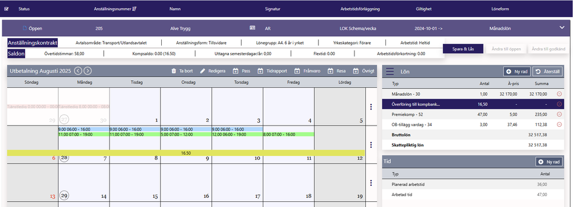The image size is (573, 207).
Task: Click the document icon beside Öppen status
Action: pyautogui.click(x=25, y=28)
